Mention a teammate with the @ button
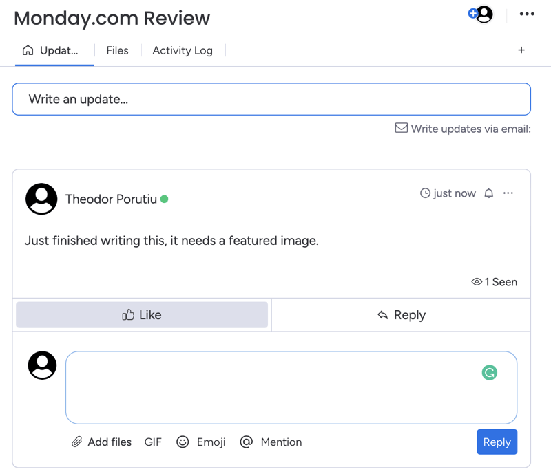The height and width of the screenshot is (476, 551). pyautogui.click(x=271, y=442)
